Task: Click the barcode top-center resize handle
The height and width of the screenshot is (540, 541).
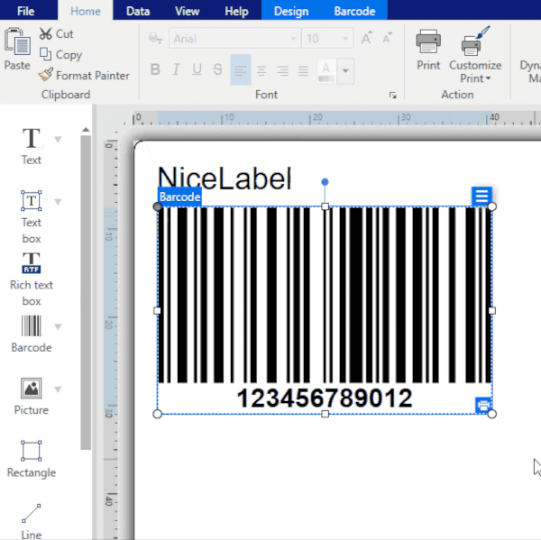Action: coord(325,206)
